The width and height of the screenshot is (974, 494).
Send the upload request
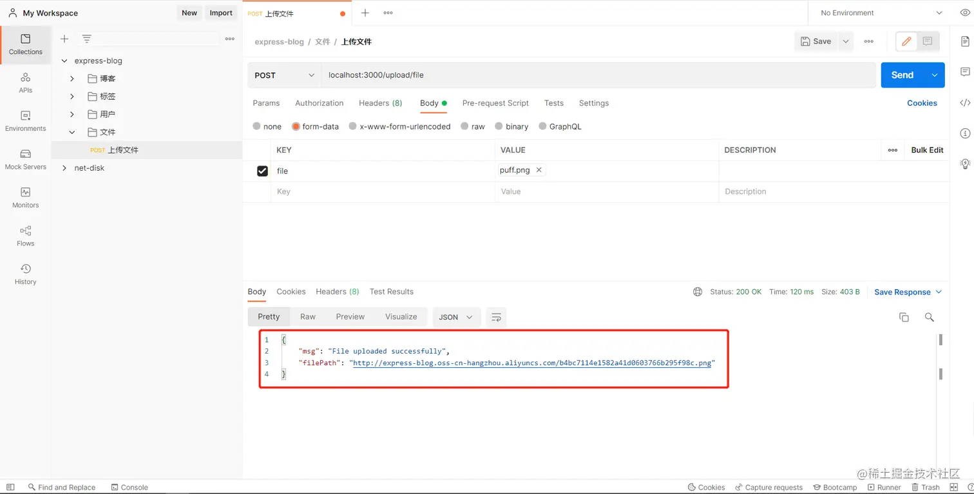pyautogui.click(x=902, y=75)
